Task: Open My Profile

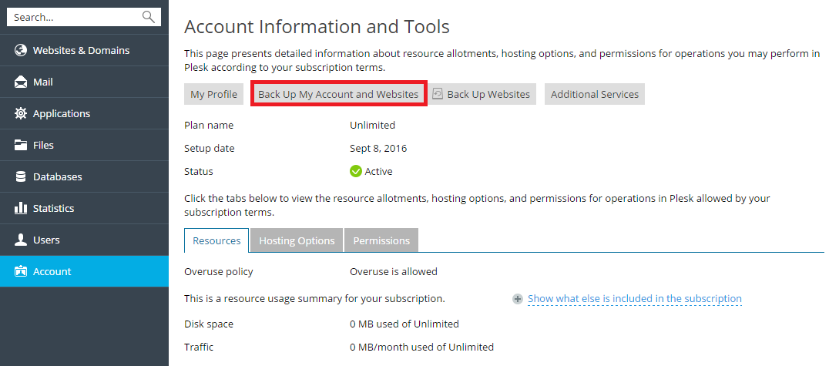Action: [213, 94]
